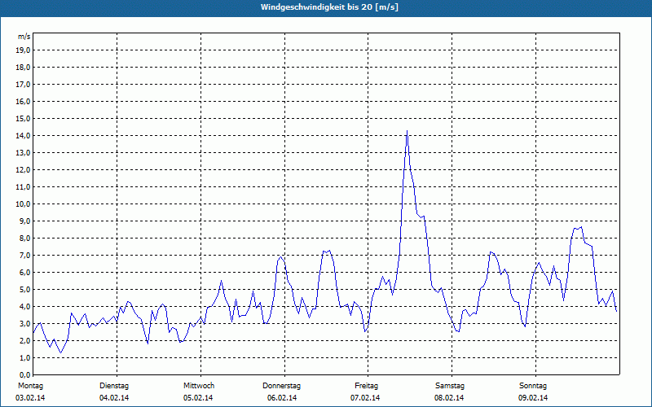Viewport: 652px width, 407px height.
Task: Click the 0,0 y-axis value label
Action: (25, 374)
